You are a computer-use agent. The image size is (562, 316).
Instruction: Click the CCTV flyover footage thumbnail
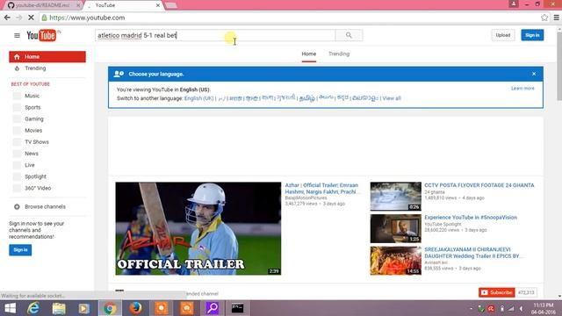(x=396, y=197)
